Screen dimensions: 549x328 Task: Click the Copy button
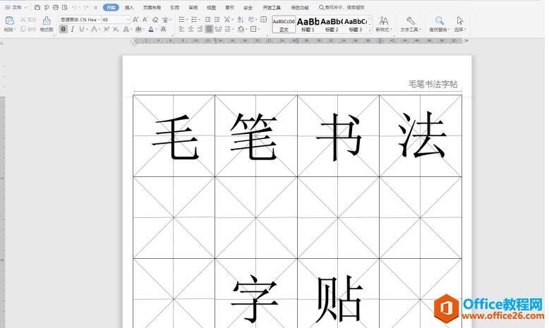coord(28,29)
